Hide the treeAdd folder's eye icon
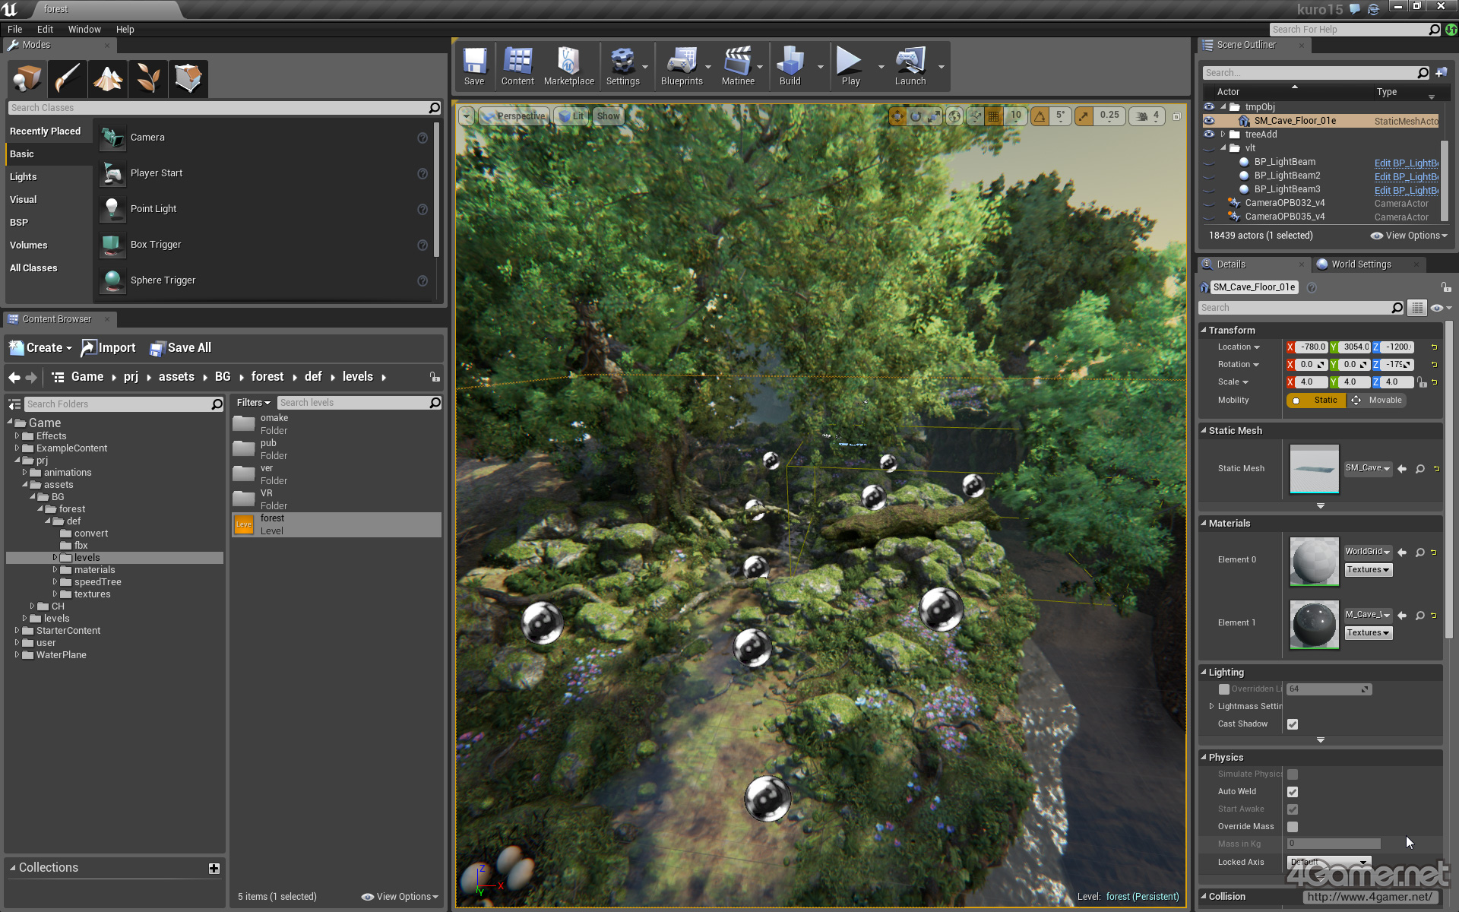Image resolution: width=1459 pixels, height=912 pixels. (x=1209, y=135)
